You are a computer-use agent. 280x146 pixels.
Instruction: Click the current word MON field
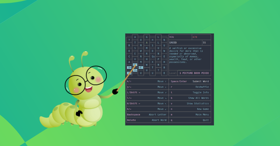pos(180,37)
